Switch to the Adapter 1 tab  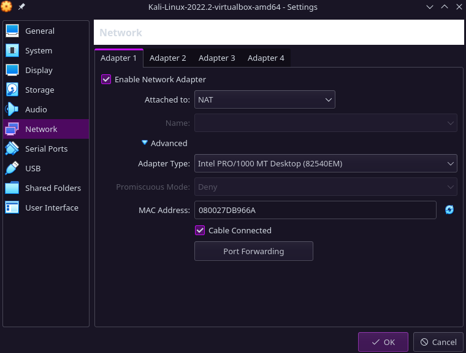(118, 58)
